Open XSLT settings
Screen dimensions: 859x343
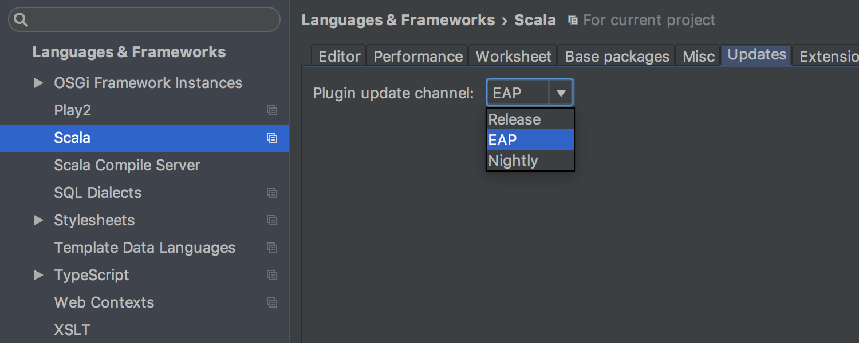tap(72, 330)
